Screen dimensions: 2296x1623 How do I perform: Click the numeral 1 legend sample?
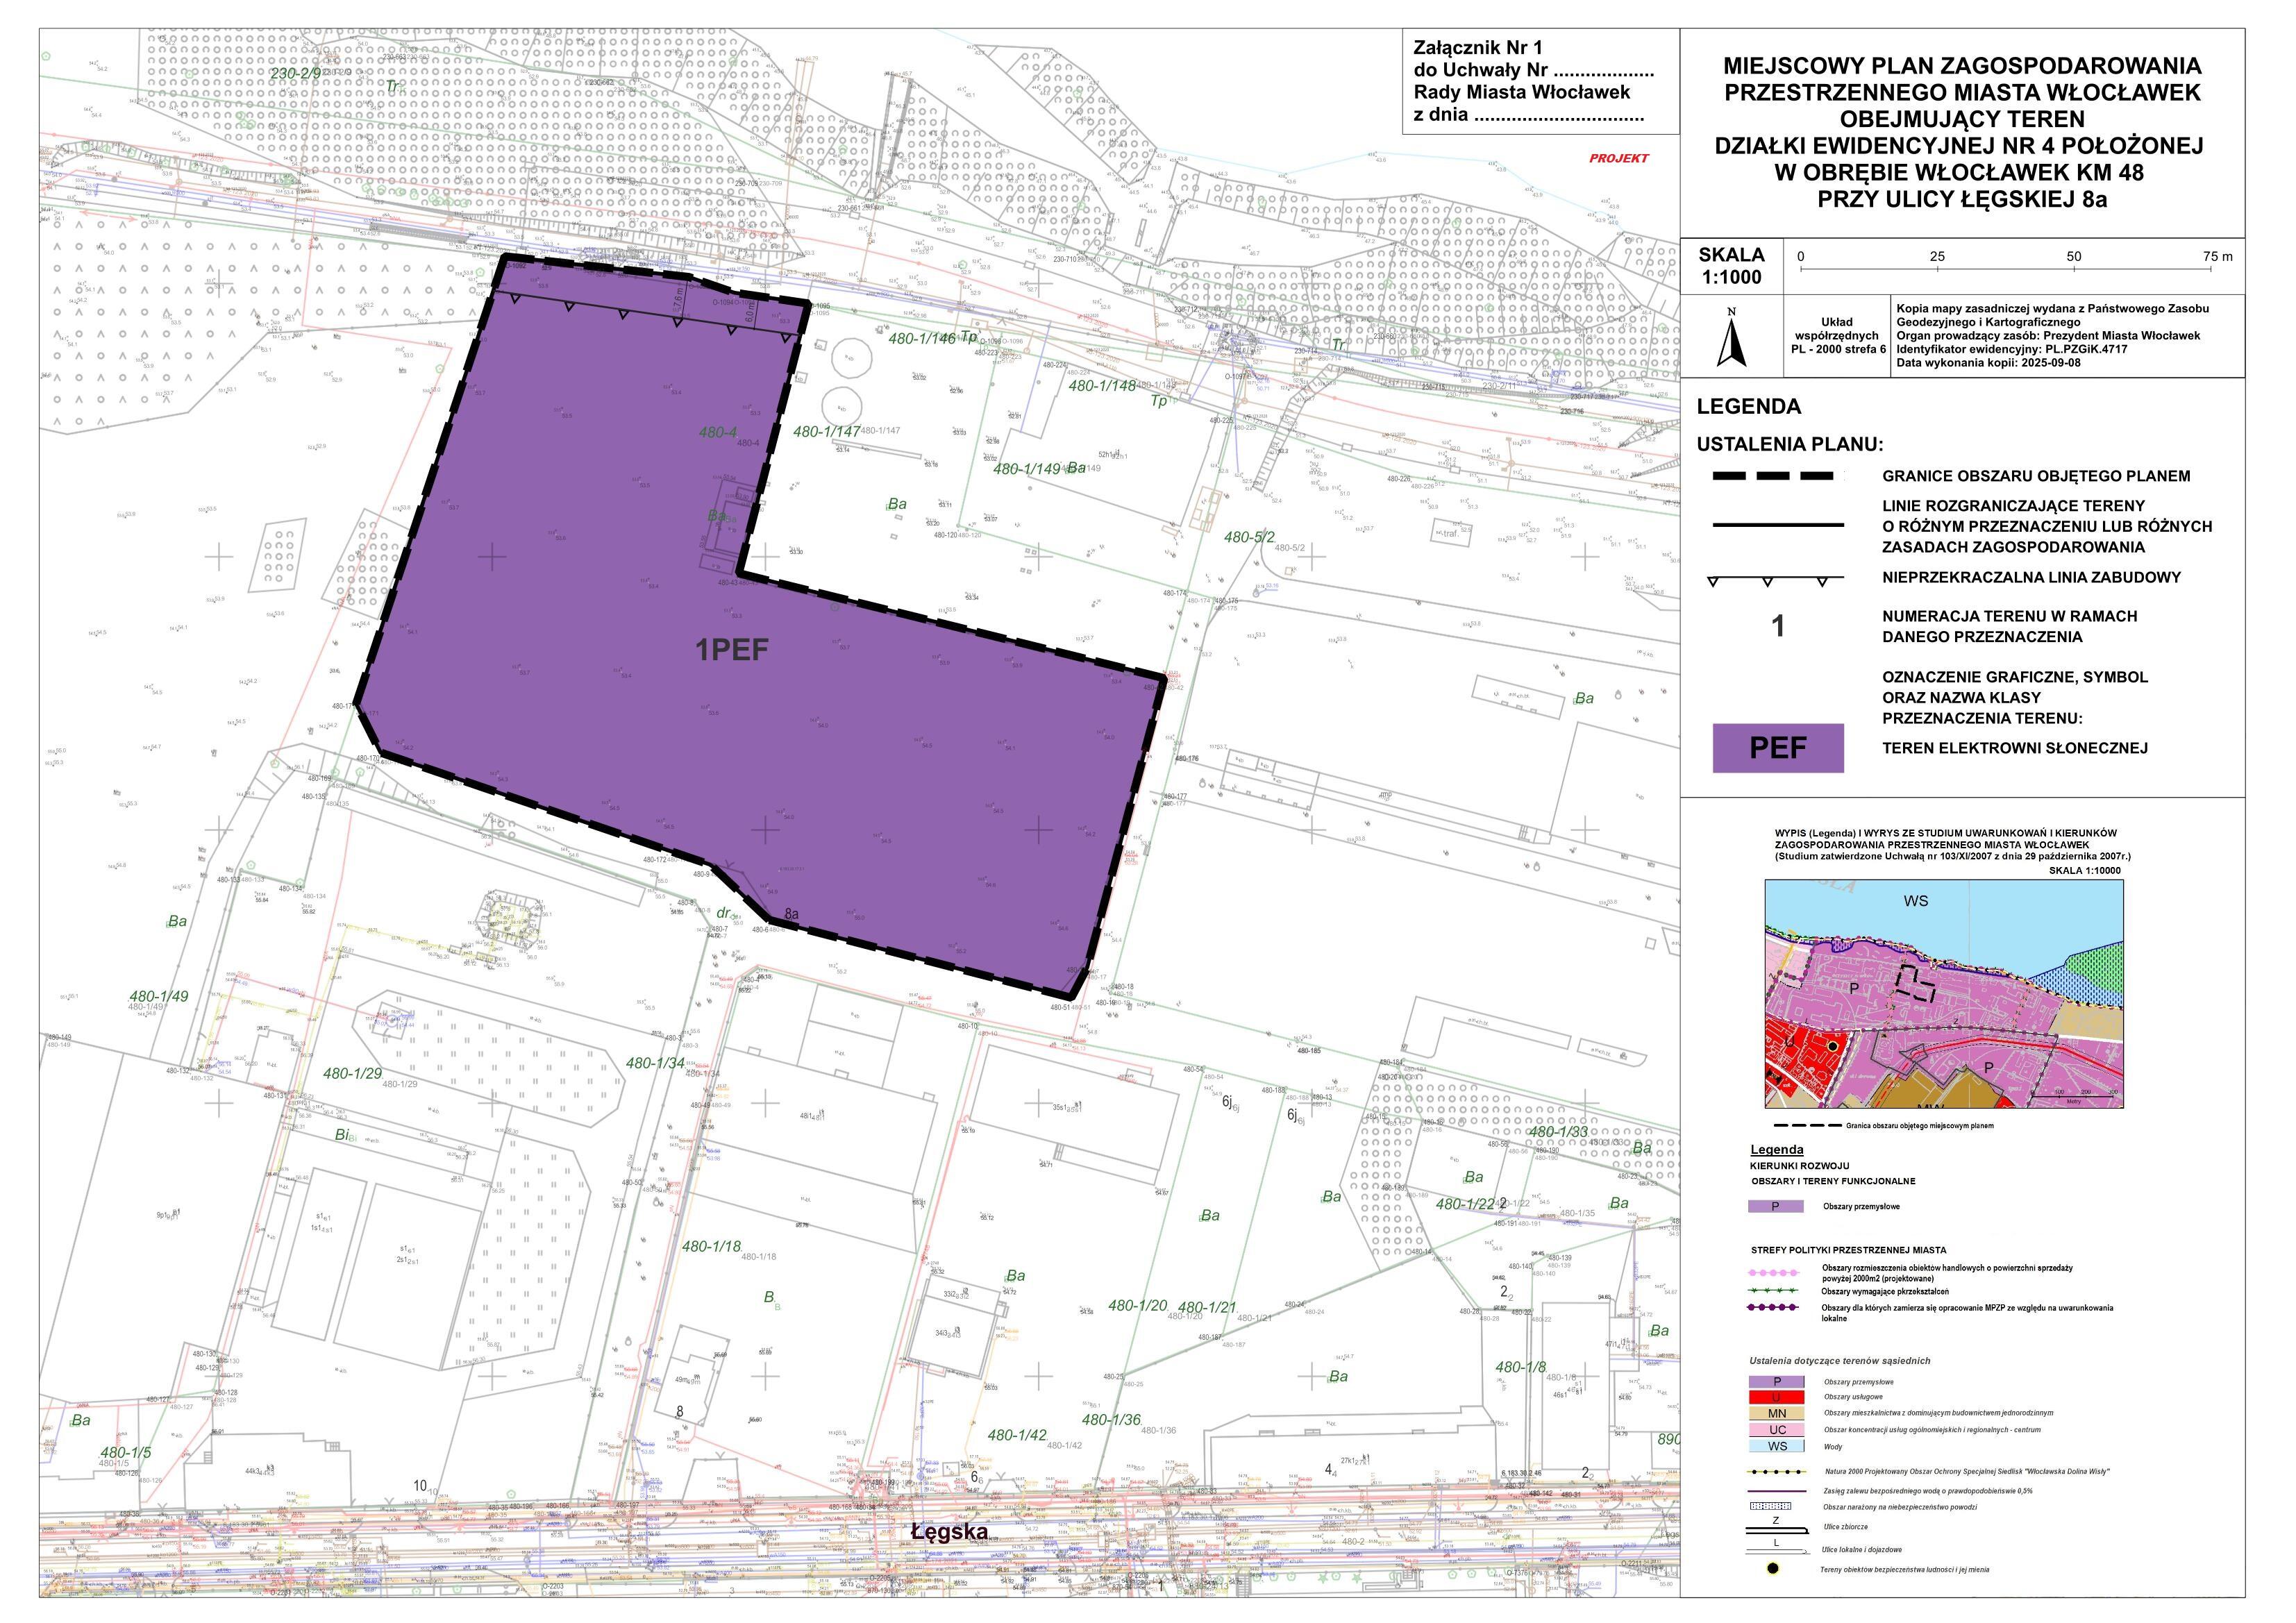pyautogui.click(x=1777, y=627)
